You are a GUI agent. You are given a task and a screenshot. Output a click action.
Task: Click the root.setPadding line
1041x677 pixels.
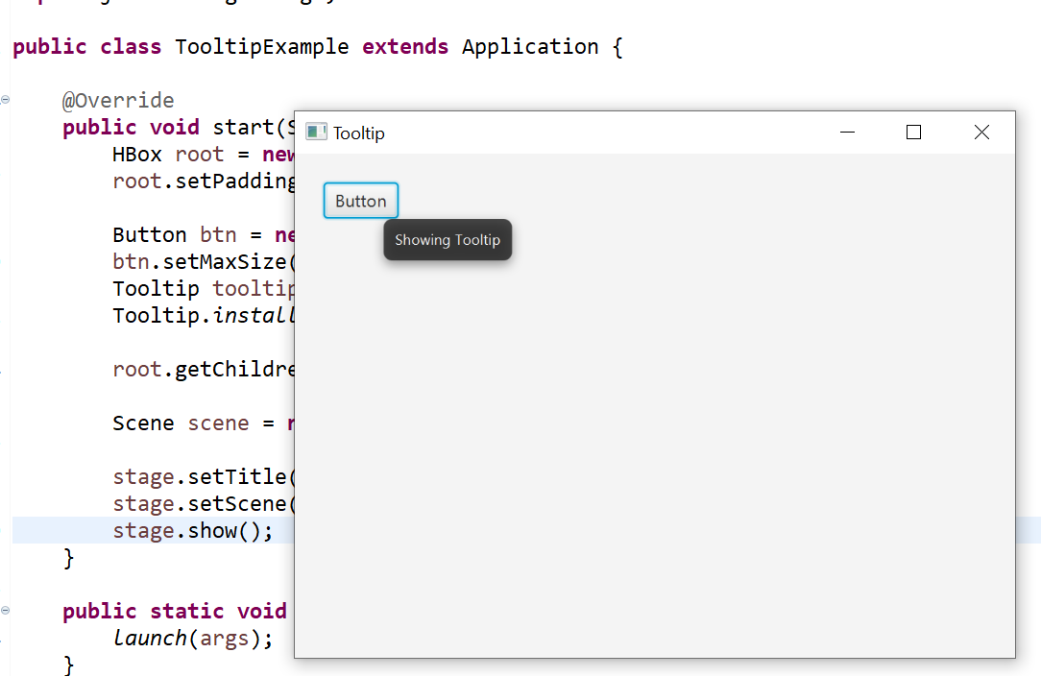(192, 181)
